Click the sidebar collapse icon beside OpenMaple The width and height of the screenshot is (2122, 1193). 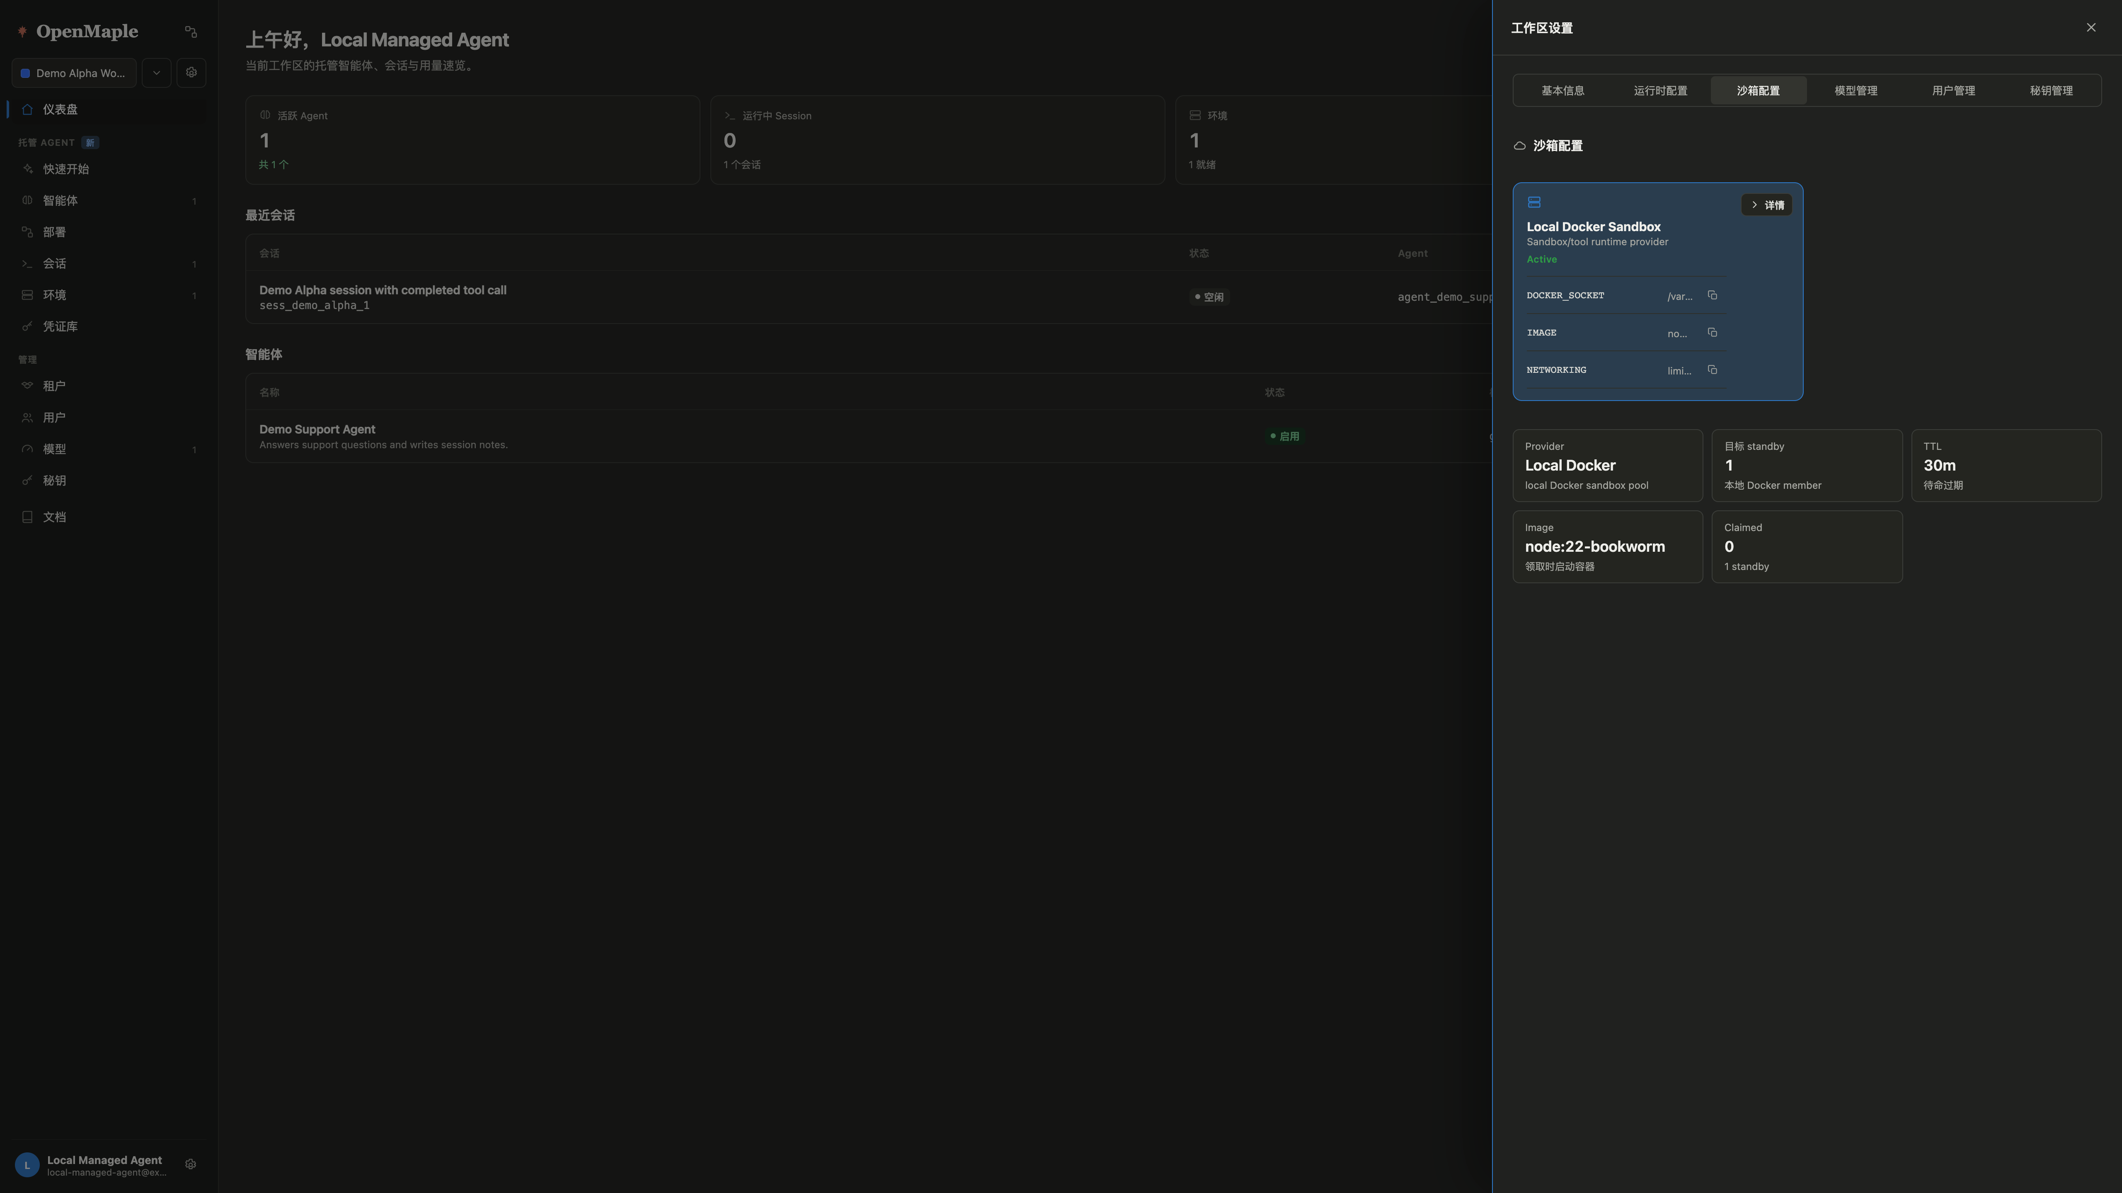191,31
